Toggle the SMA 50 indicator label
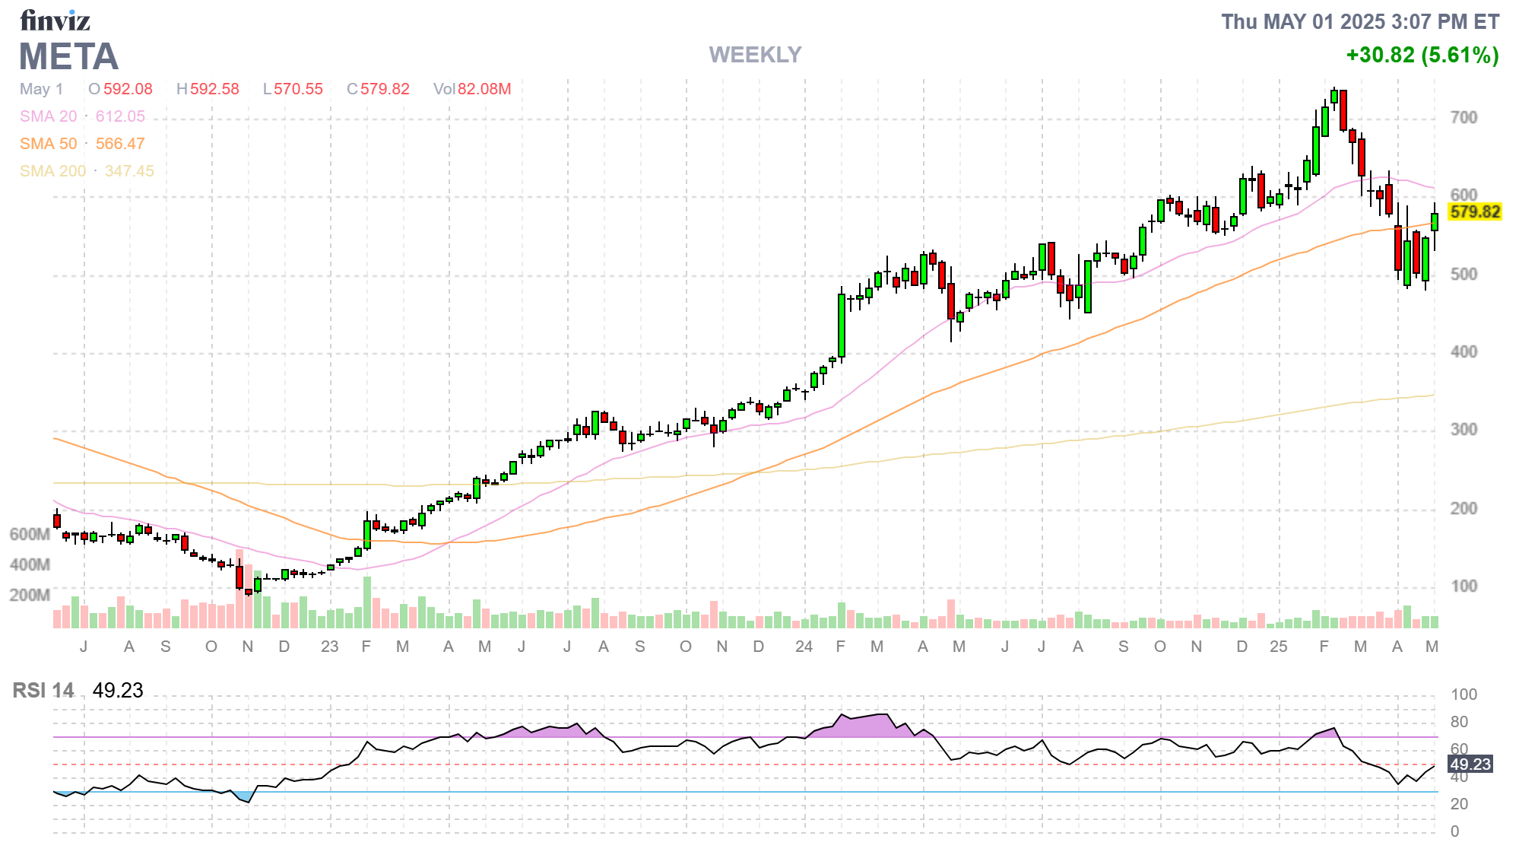This screenshot has height=855, width=1519. [x=48, y=143]
